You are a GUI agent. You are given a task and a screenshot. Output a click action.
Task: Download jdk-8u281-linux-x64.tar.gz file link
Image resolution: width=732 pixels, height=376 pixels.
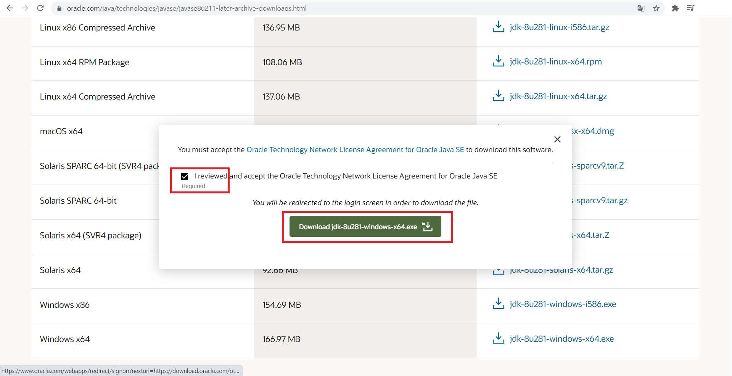click(558, 96)
